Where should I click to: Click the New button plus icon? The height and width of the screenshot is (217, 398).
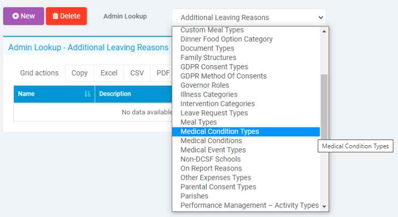coord(16,16)
